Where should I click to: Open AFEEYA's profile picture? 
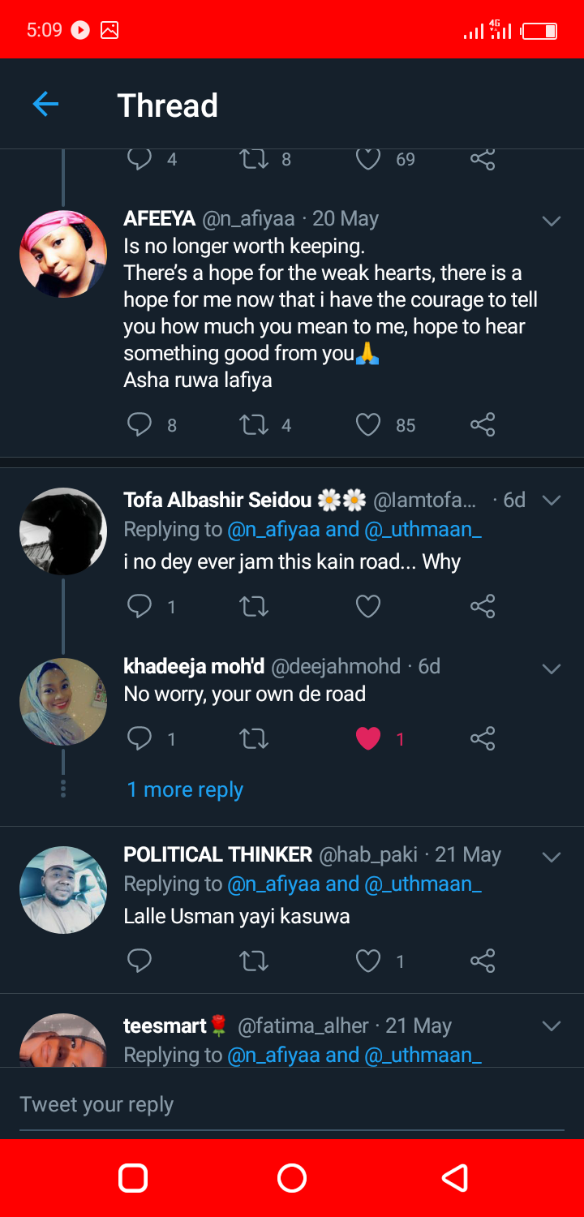[63, 254]
